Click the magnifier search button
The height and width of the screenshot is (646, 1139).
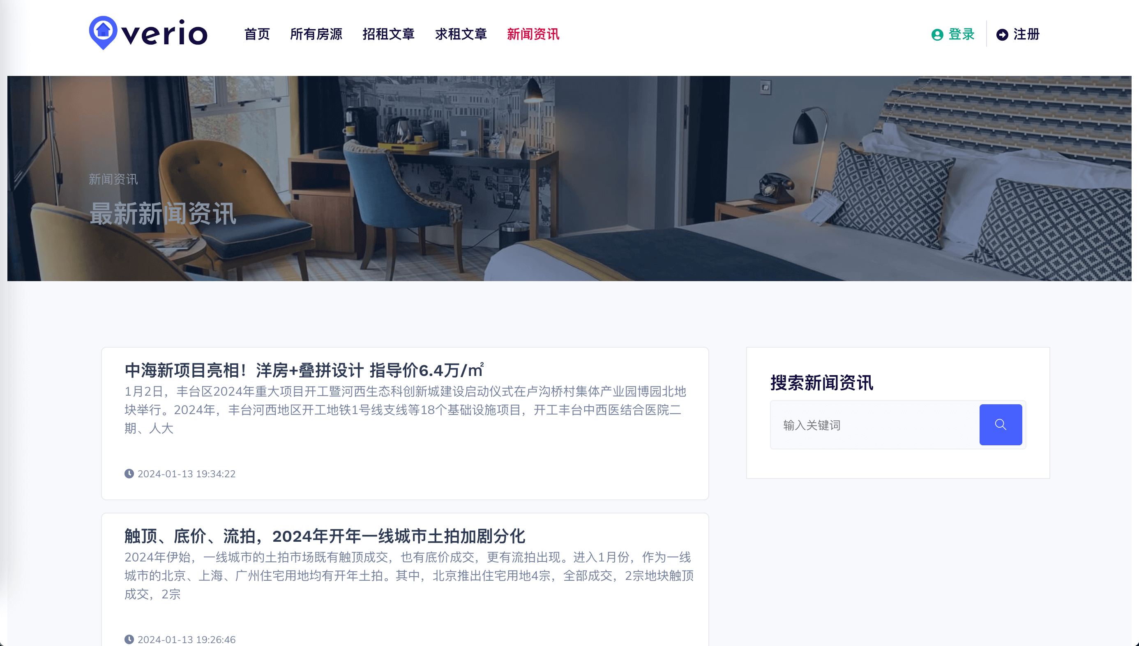(x=1001, y=425)
